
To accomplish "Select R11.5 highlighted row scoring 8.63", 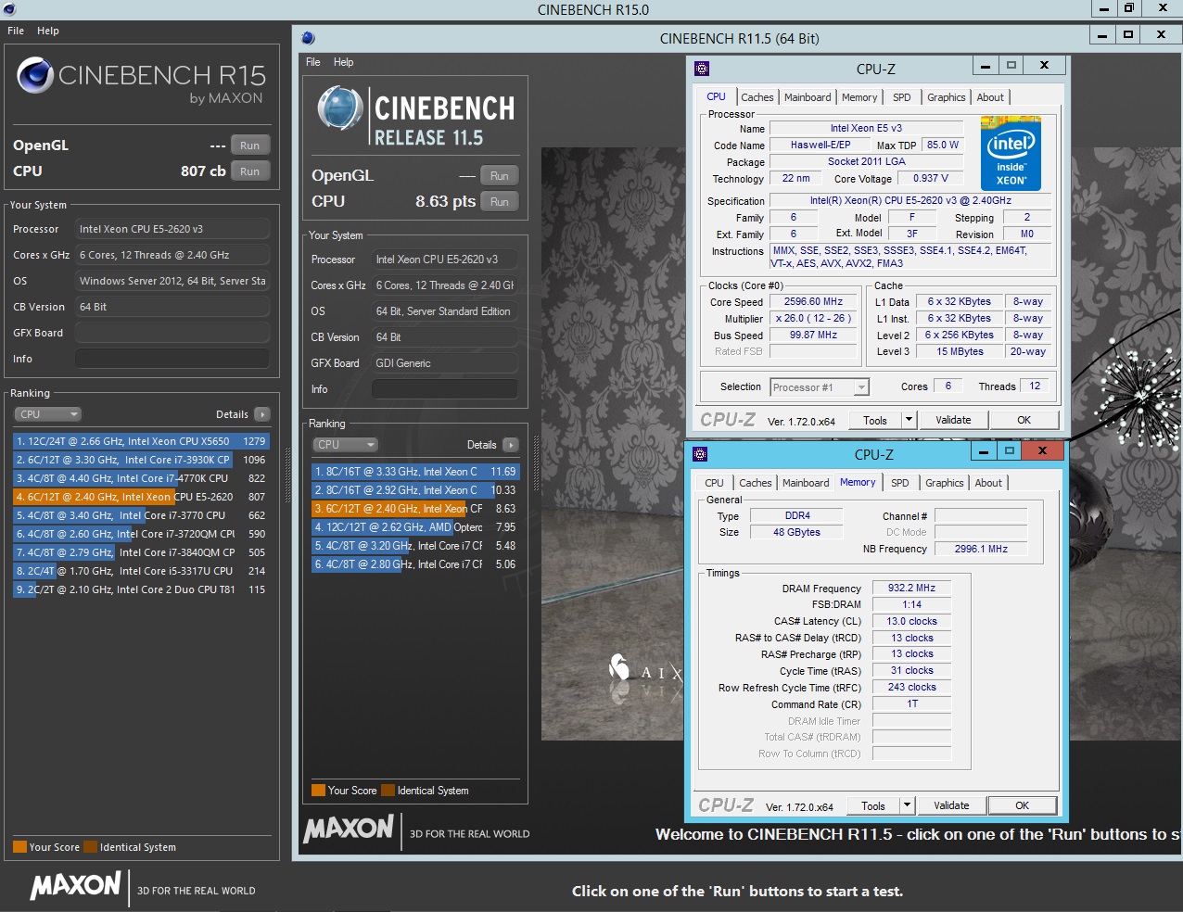I will (x=415, y=509).
